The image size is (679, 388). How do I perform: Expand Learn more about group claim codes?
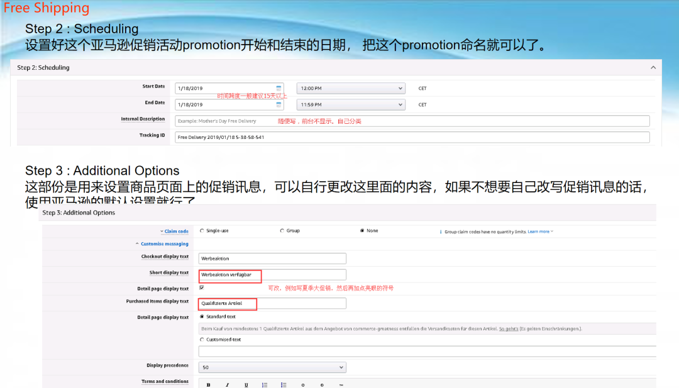(x=541, y=231)
